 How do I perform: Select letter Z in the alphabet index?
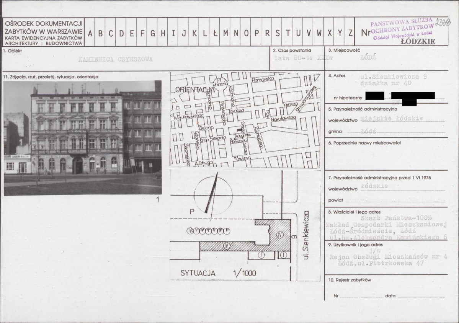pos(350,33)
